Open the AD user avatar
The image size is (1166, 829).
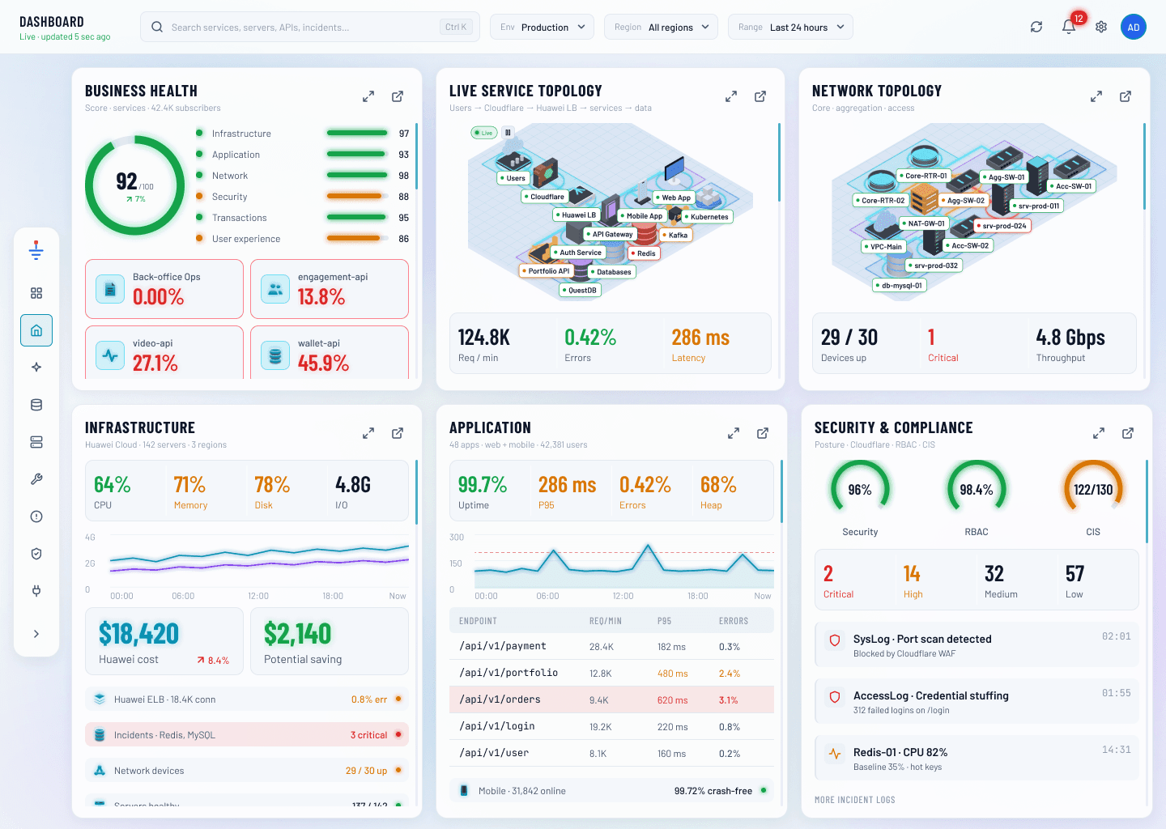point(1134,27)
